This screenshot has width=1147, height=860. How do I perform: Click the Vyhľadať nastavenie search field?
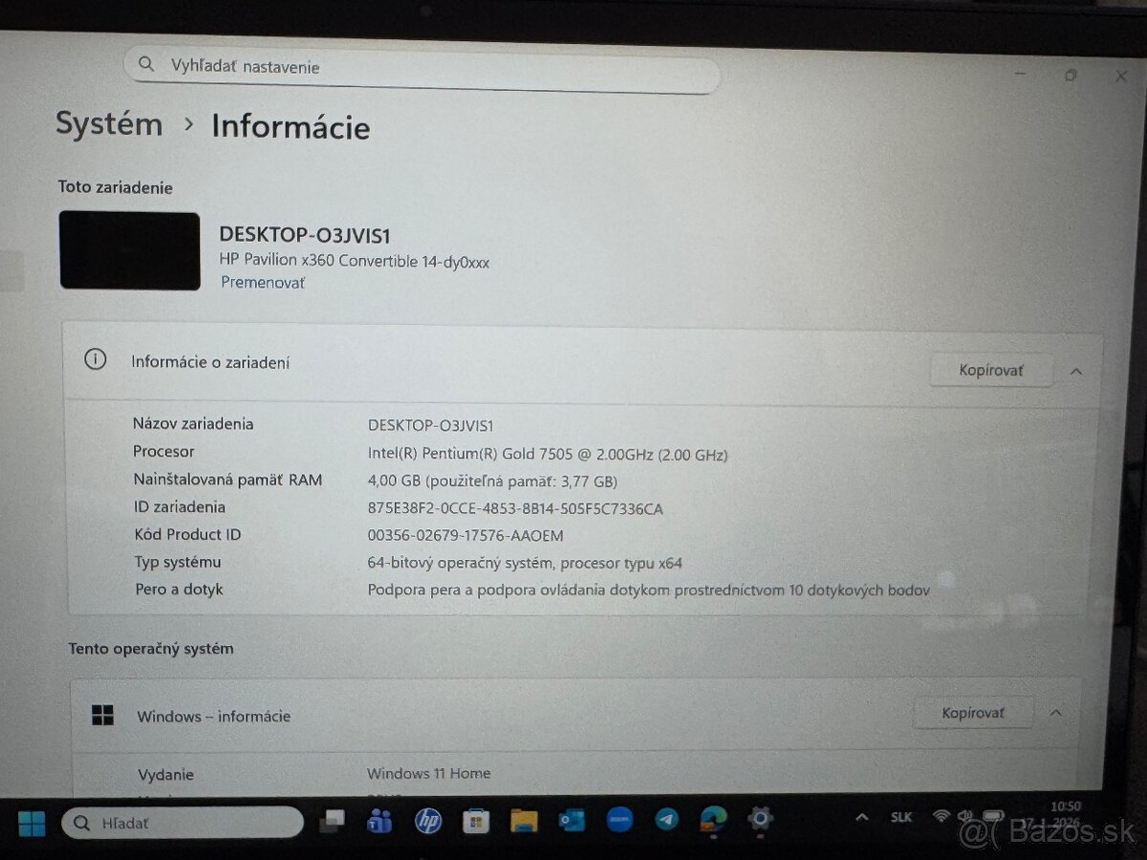[x=421, y=67]
